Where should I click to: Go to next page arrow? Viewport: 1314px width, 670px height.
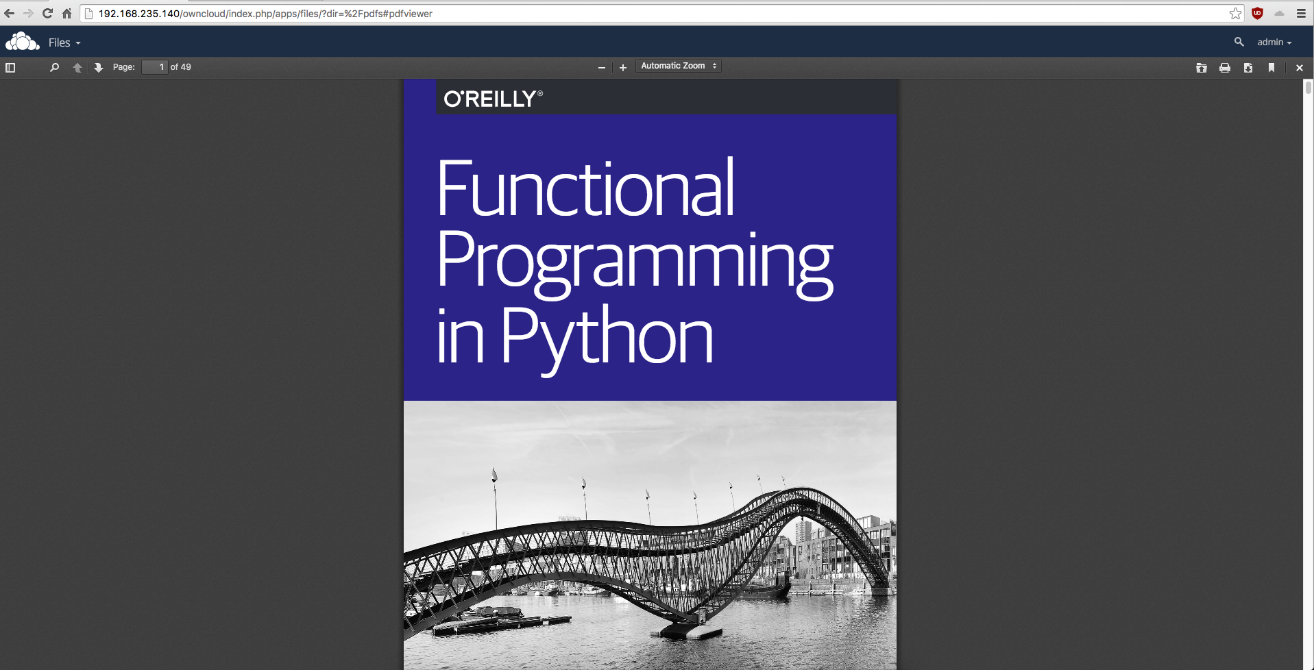pyautogui.click(x=99, y=67)
